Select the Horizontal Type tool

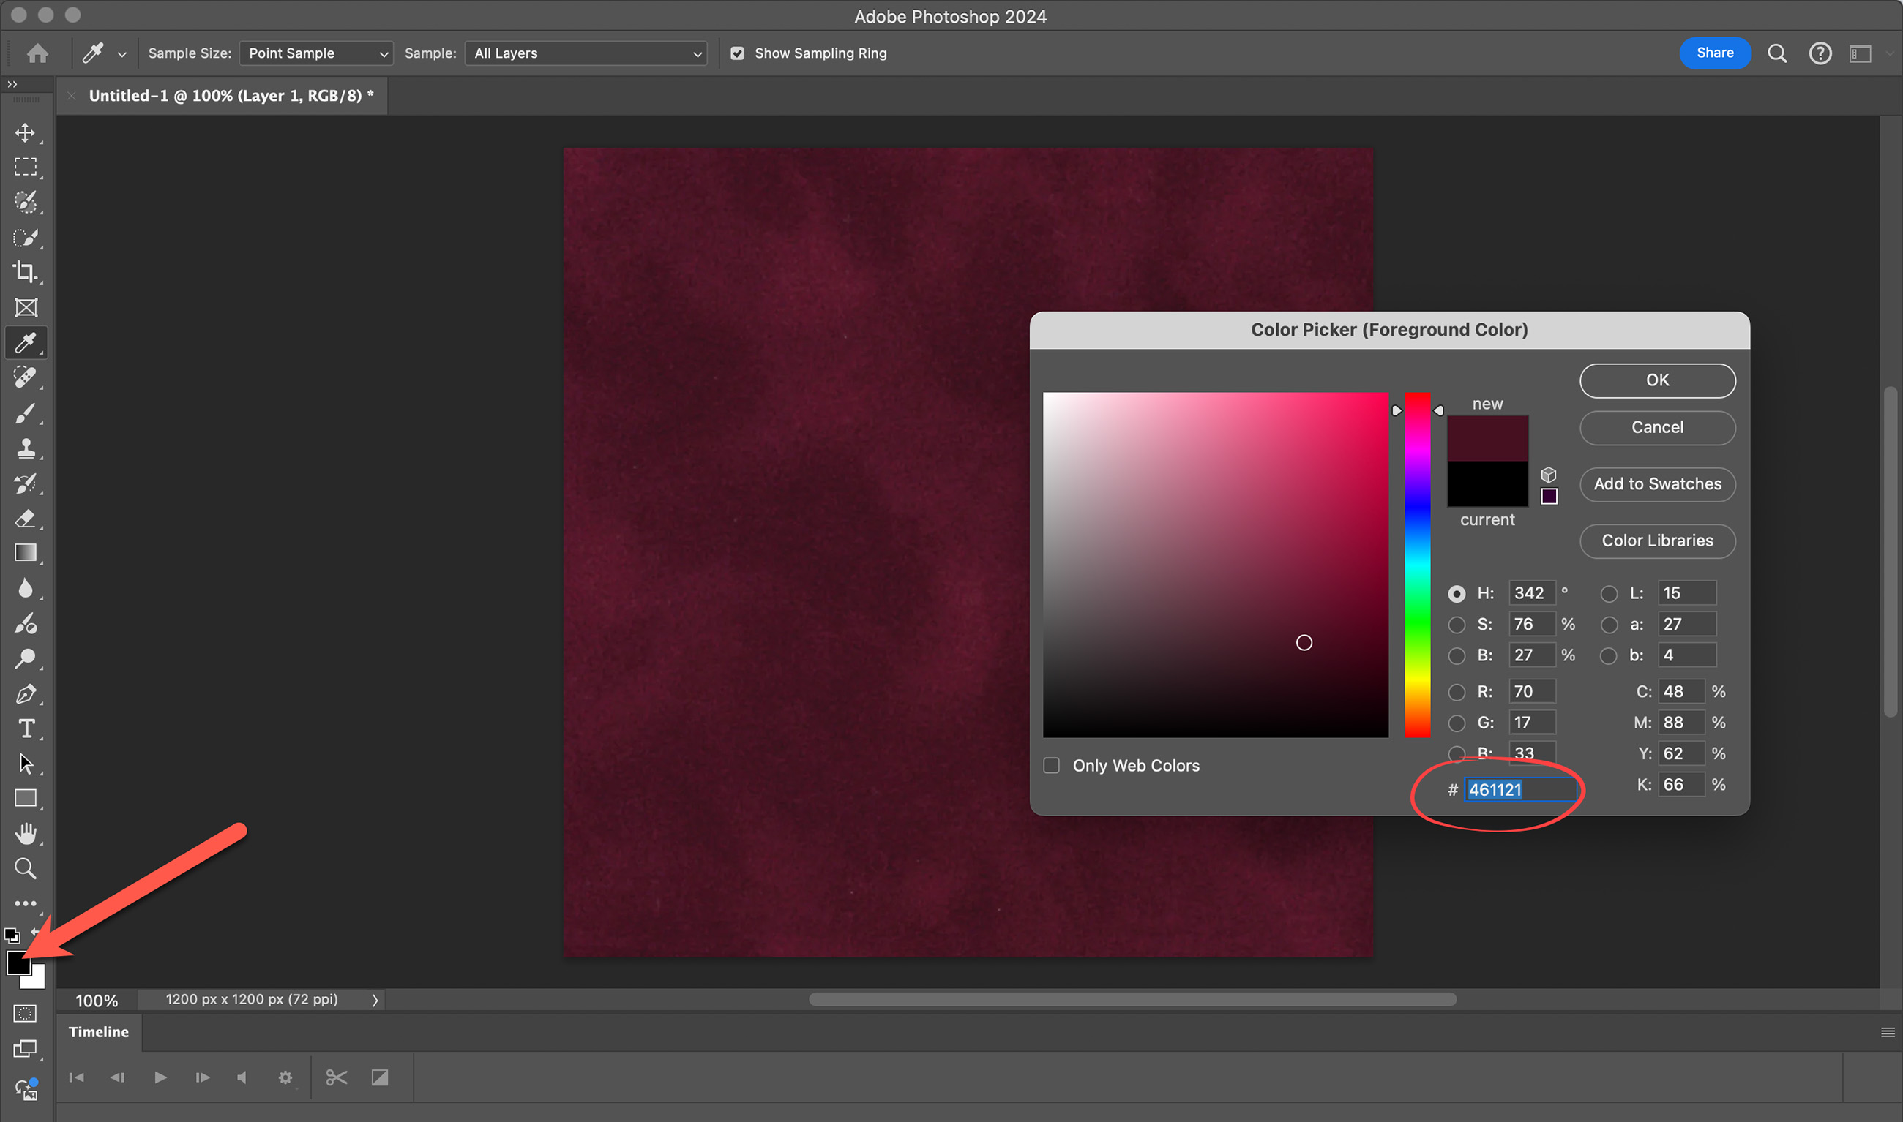click(26, 728)
